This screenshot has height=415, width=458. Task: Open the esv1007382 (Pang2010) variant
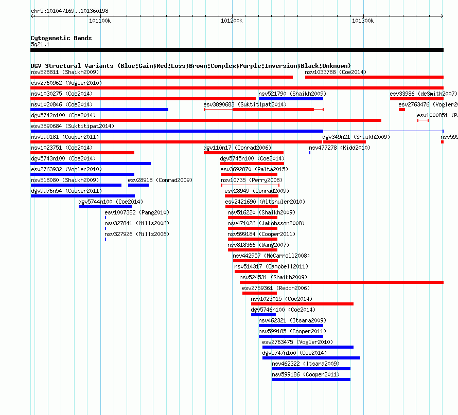pos(105,218)
